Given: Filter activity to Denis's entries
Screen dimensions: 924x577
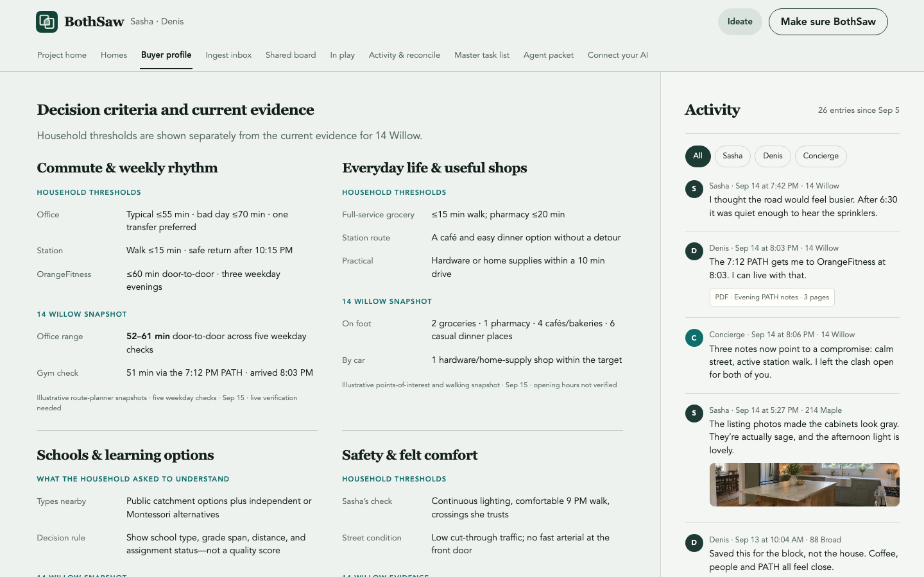Looking at the screenshot, I should point(773,156).
